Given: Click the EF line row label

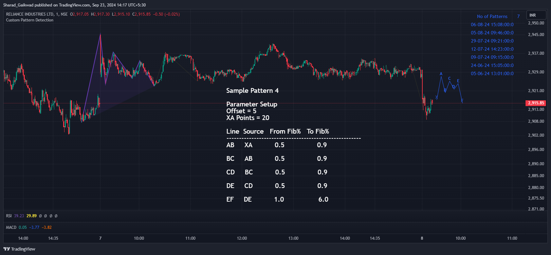Looking at the screenshot, I should (x=230, y=199).
